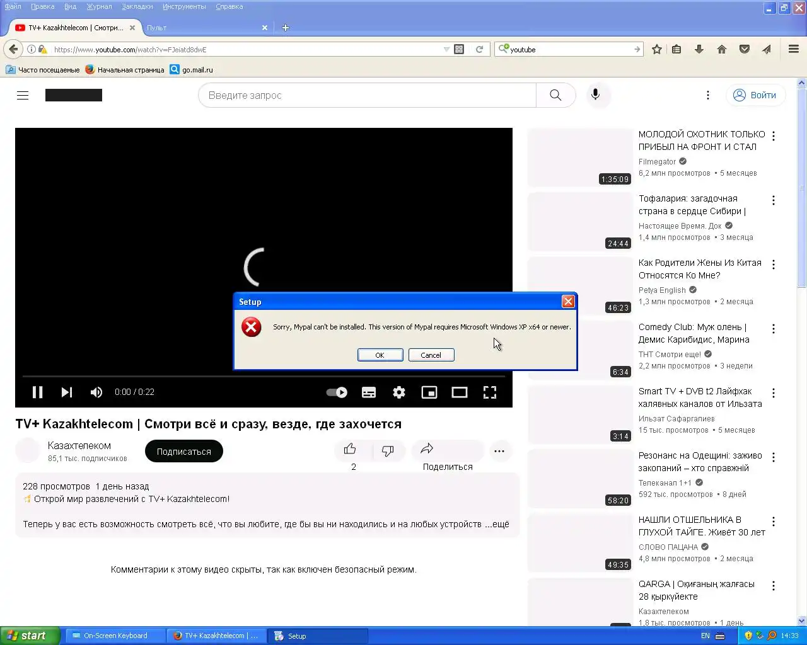Open browser hamburger menu
Screen dimensions: 807x645
(x=794, y=49)
